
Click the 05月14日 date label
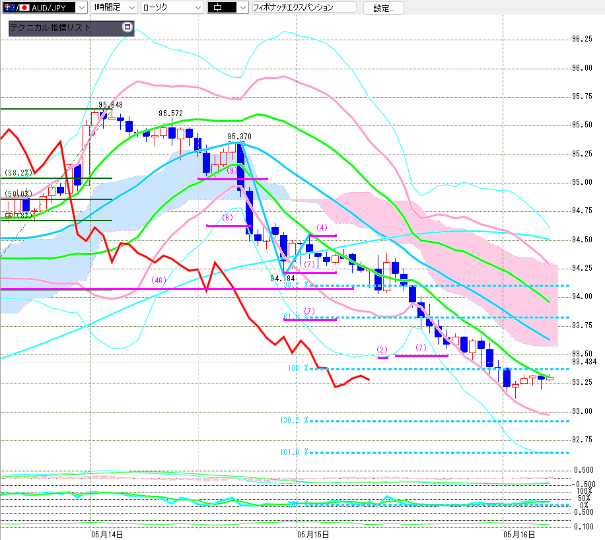107,535
